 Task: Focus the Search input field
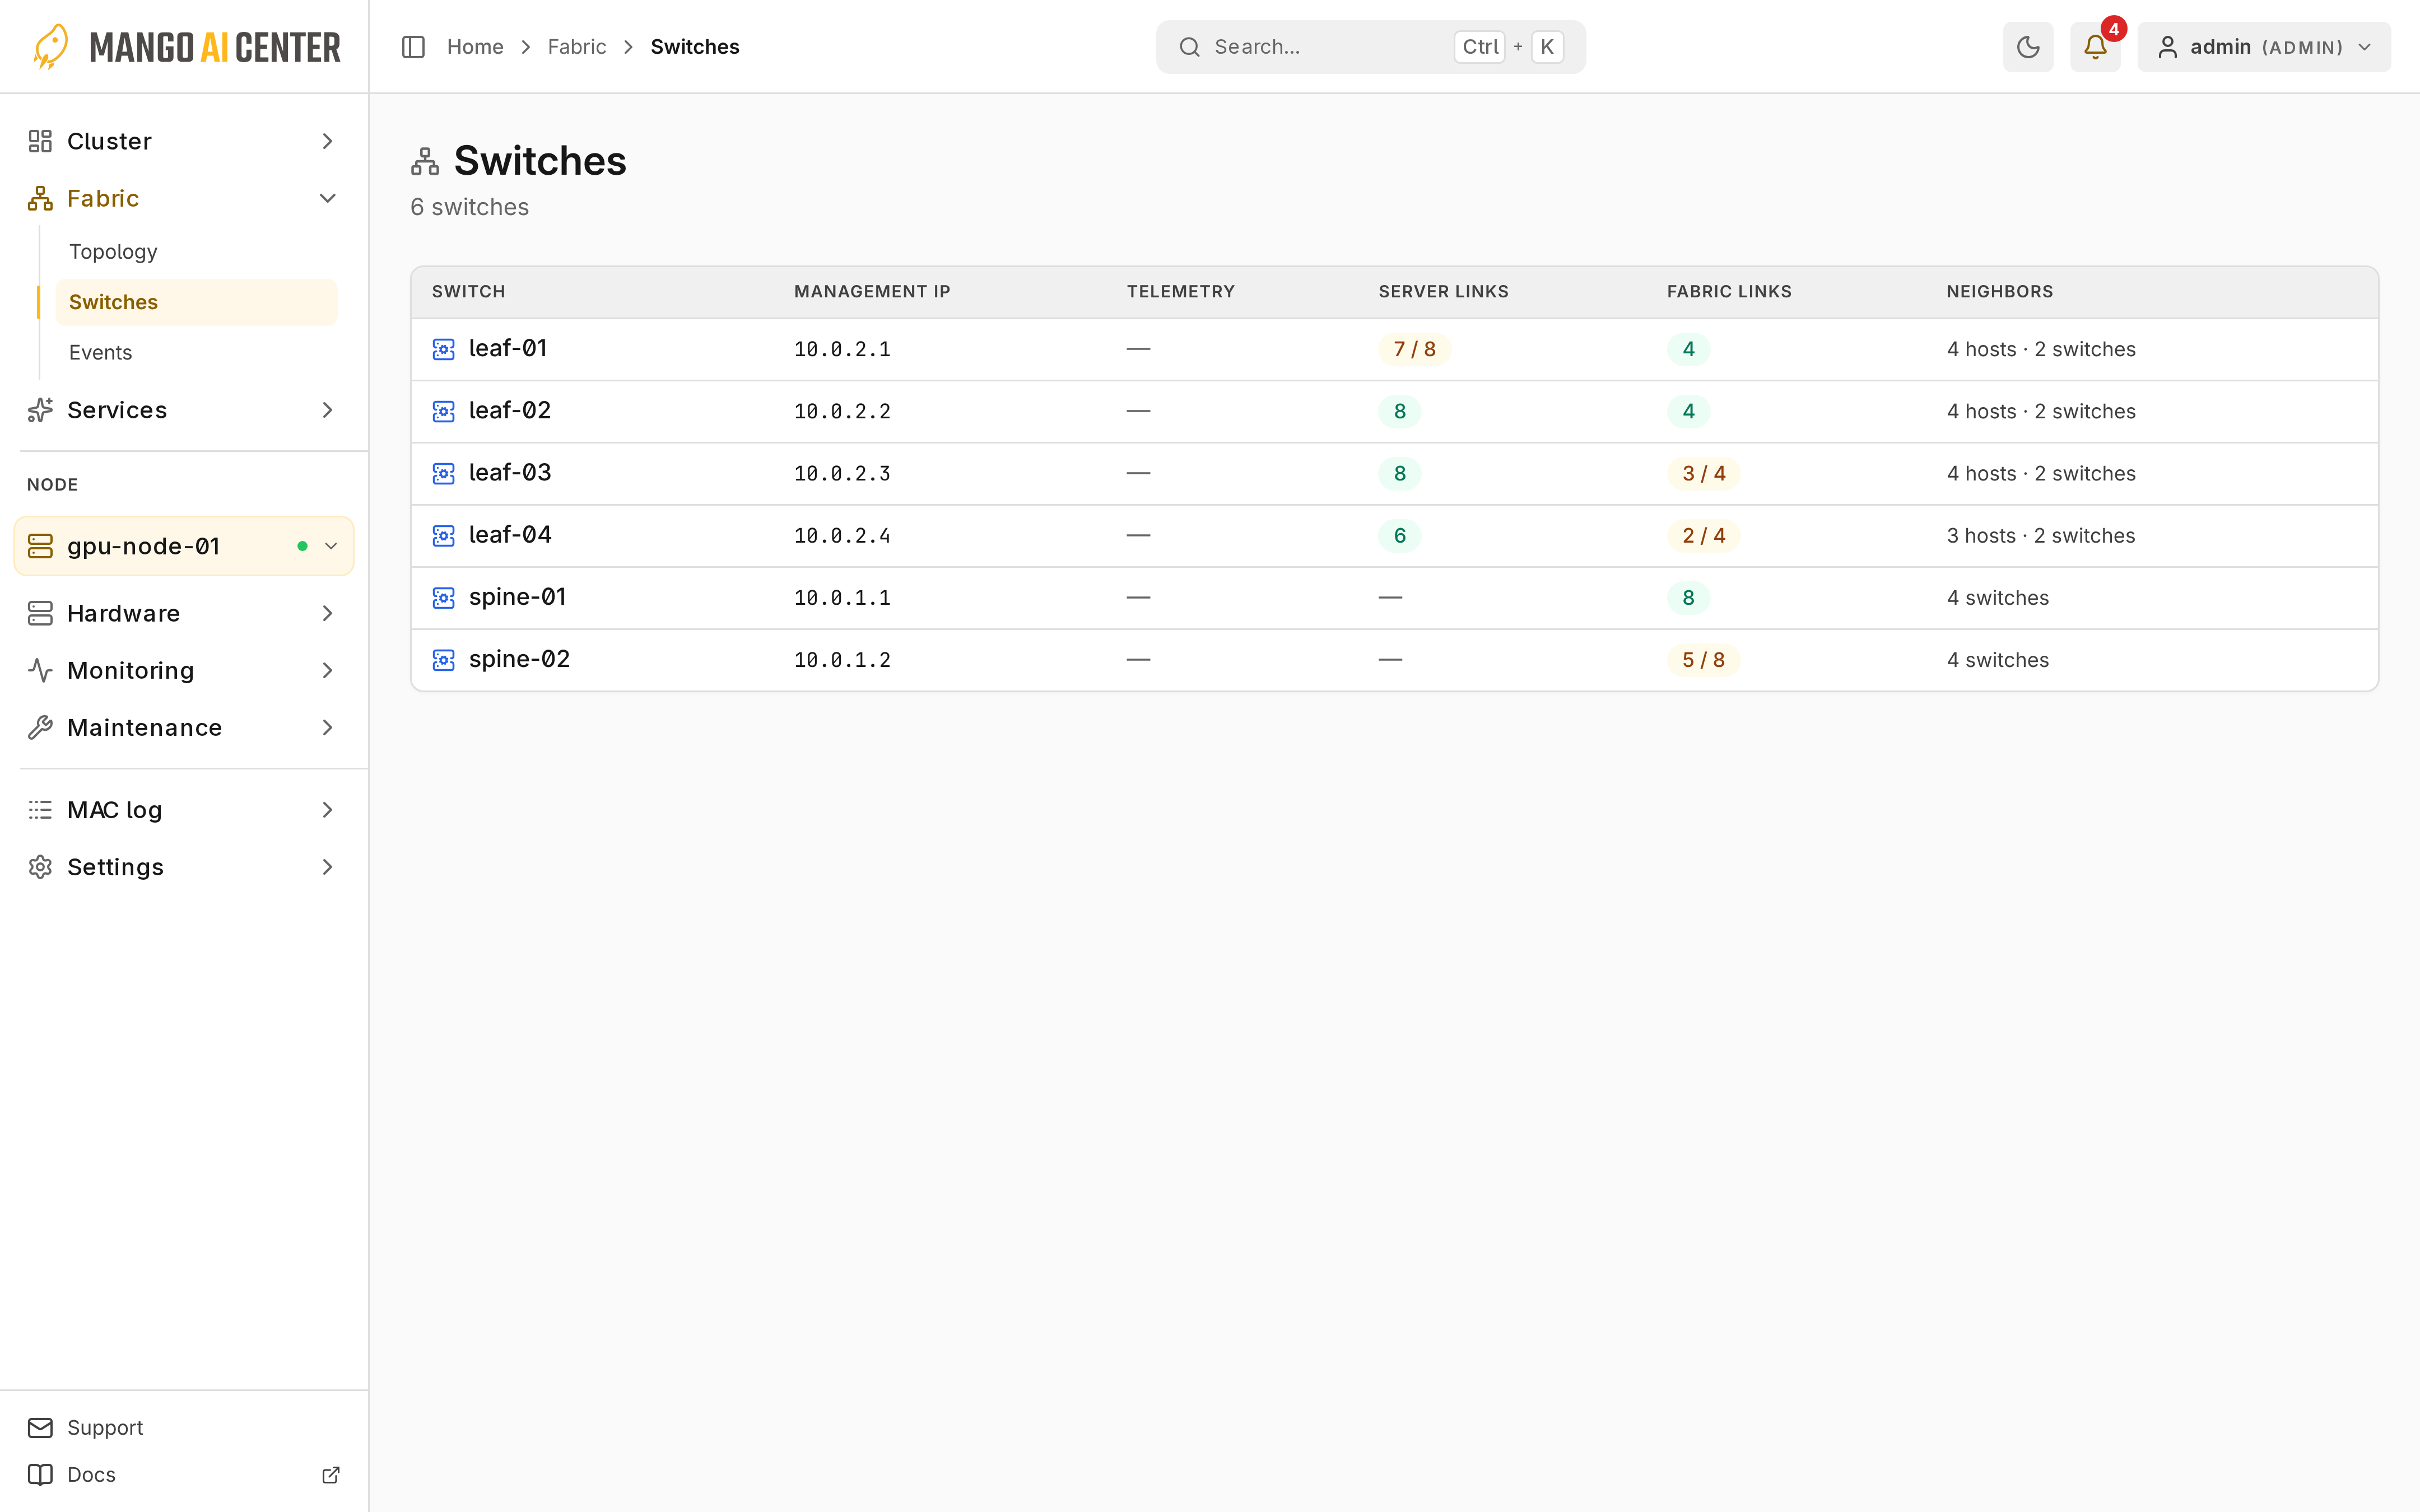[x=1370, y=47]
